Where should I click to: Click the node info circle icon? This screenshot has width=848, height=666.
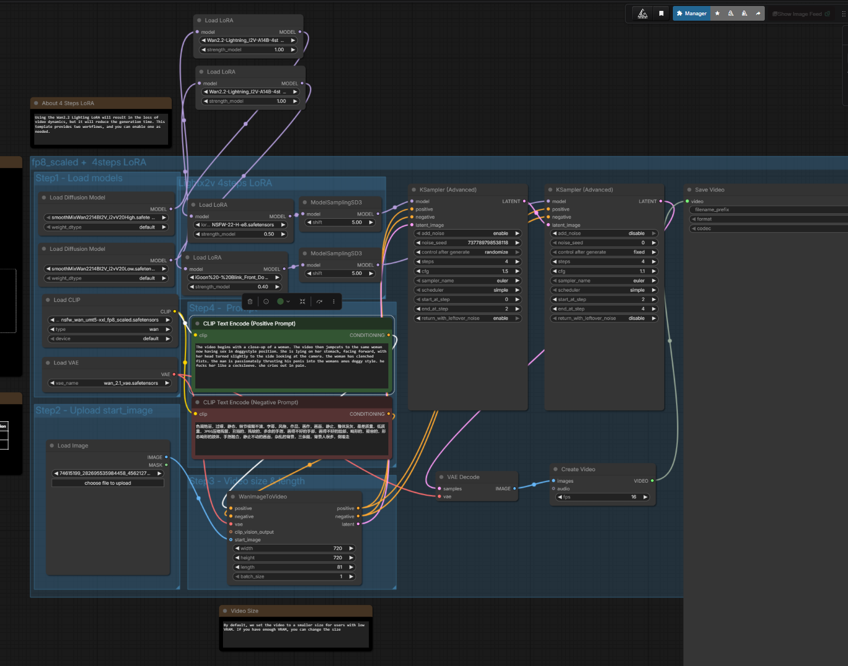coord(266,301)
